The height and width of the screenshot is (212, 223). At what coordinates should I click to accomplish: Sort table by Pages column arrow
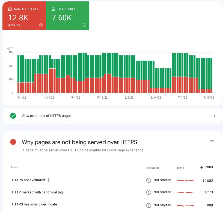pos(201,167)
